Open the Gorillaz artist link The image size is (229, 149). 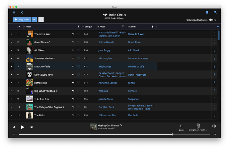click(x=103, y=107)
